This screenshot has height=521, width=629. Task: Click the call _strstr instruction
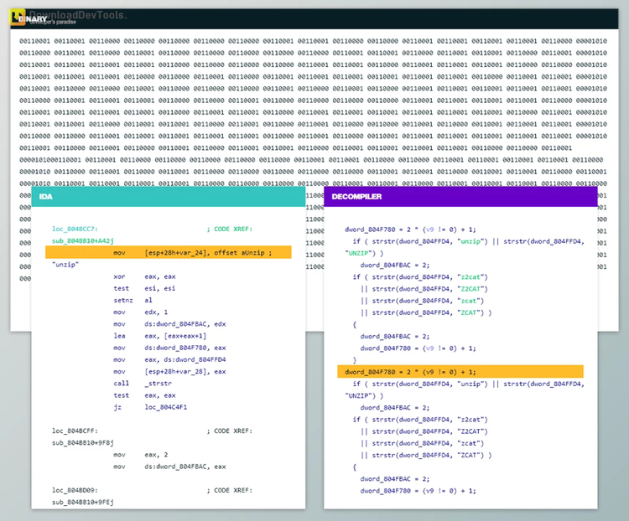coord(143,384)
